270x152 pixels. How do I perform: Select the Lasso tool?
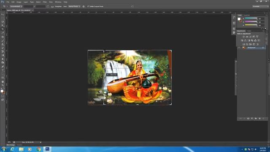[x=3, y=22]
